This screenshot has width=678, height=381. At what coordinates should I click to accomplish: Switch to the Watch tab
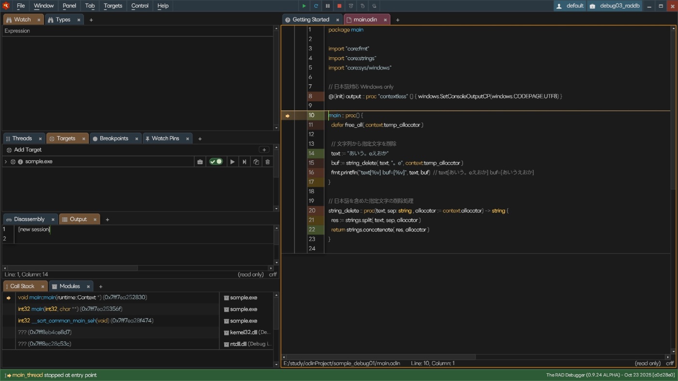coord(22,20)
